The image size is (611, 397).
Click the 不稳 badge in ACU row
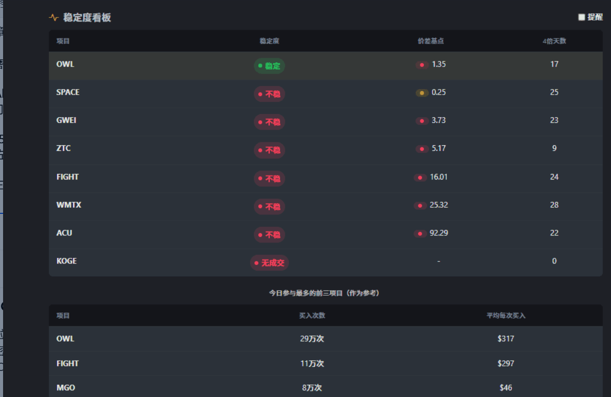(269, 235)
